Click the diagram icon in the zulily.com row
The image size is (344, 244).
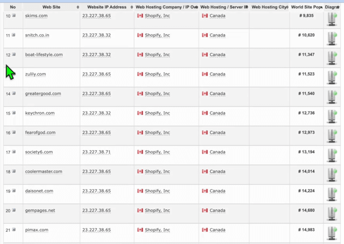[332, 77]
